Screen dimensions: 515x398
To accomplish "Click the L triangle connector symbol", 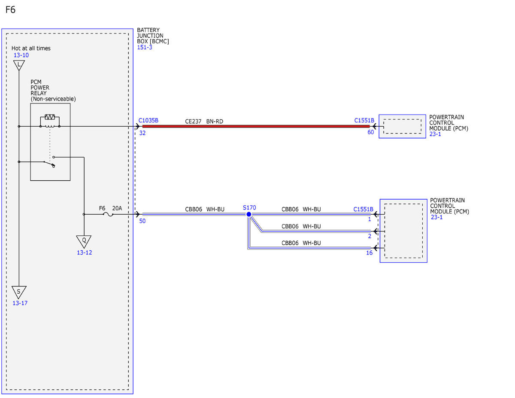I will coord(18,65).
